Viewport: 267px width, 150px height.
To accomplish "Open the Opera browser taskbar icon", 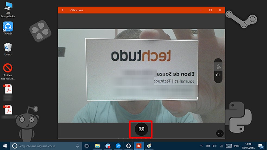I will pyautogui.click(x=129, y=146).
